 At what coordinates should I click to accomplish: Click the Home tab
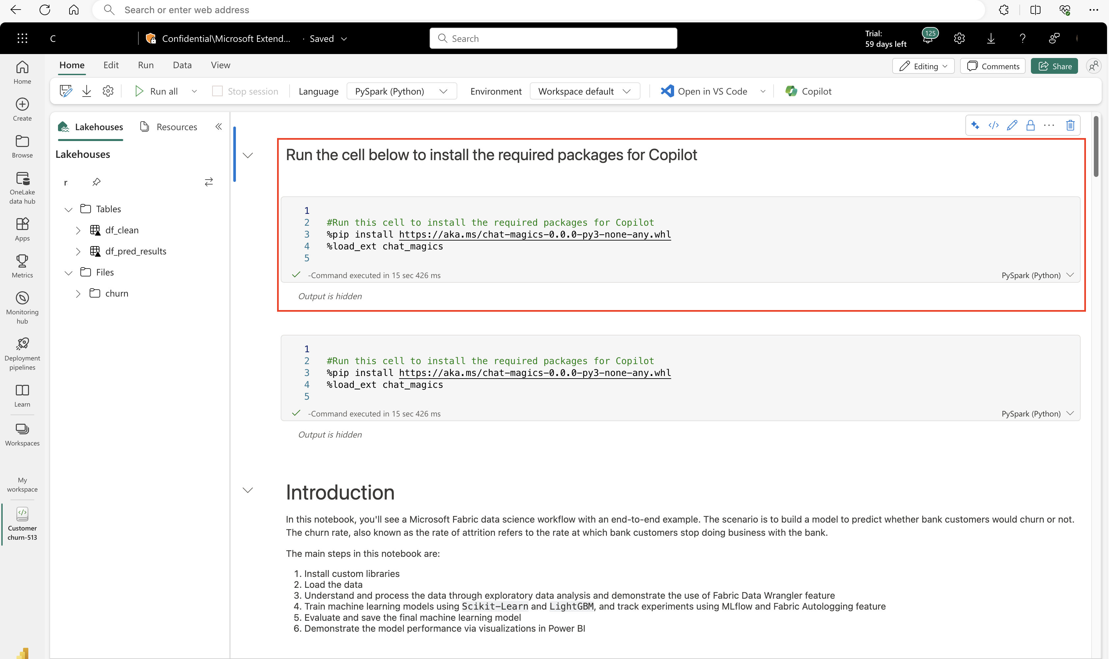[x=72, y=65]
